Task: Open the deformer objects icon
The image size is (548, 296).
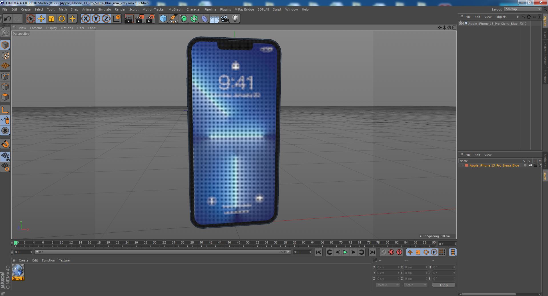Action: click(x=204, y=19)
